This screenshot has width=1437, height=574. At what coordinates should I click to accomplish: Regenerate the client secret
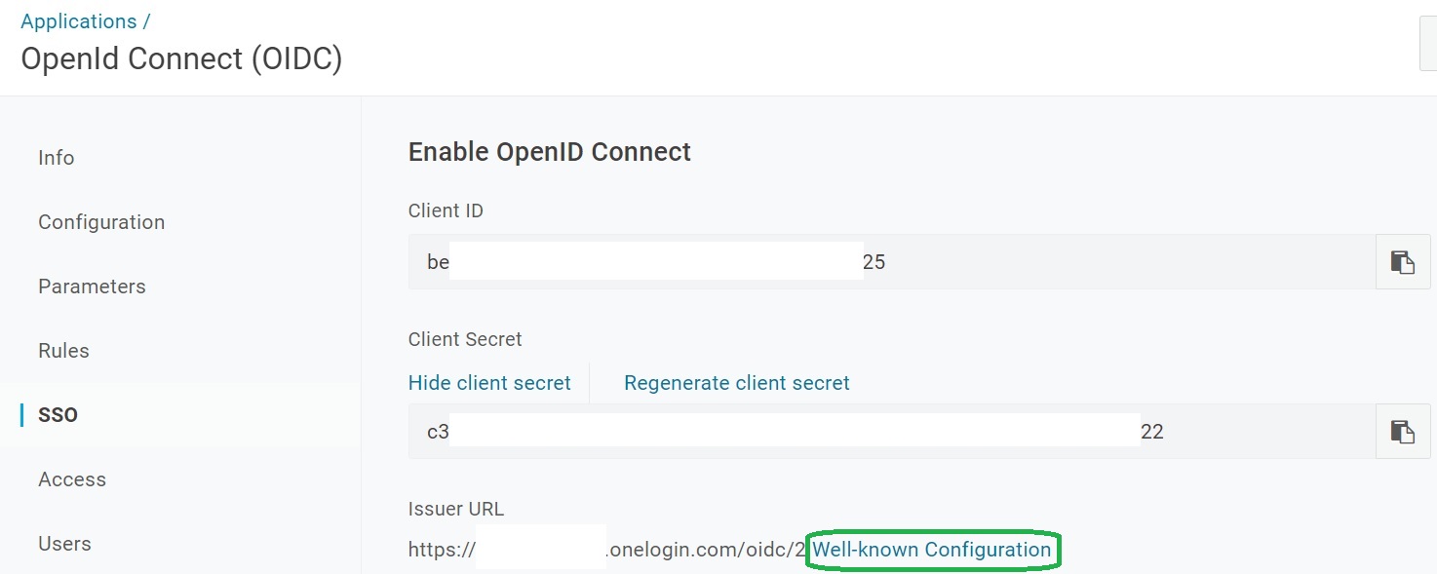pyautogui.click(x=737, y=383)
